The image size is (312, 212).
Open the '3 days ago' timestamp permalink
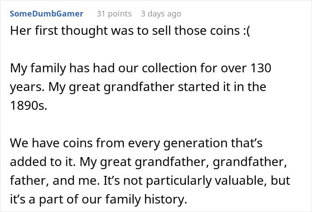point(161,14)
